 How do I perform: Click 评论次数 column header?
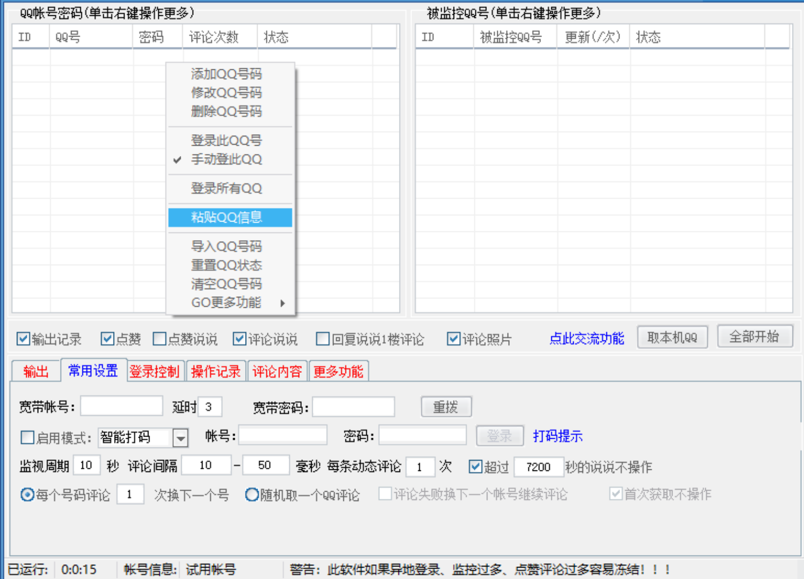(221, 37)
